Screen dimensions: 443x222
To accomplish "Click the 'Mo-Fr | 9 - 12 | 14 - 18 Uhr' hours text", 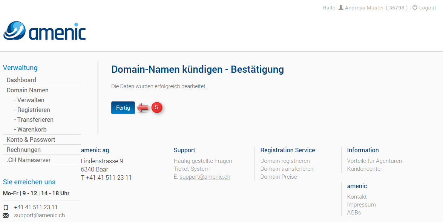I will coord(36,193).
